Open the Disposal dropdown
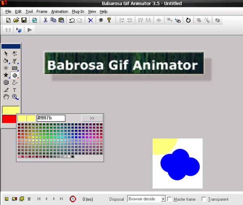Screen dimensions: 243x205 146,199
